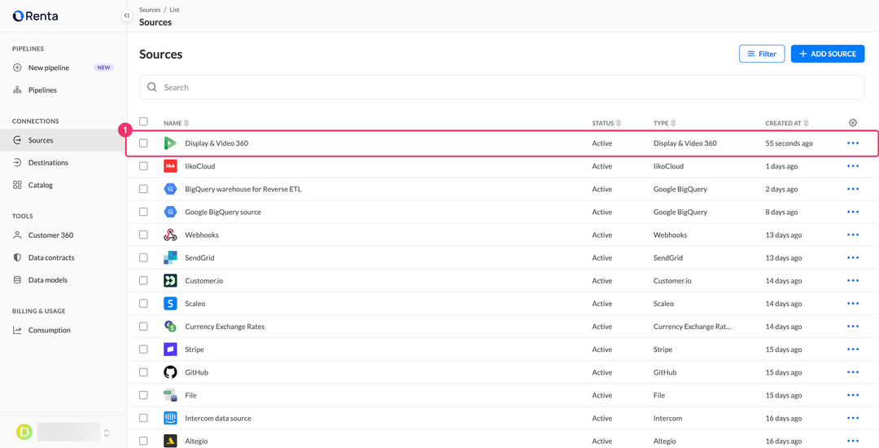The width and height of the screenshot is (879, 448).
Task: Sort table by Type column
Action: coord(664,123)
